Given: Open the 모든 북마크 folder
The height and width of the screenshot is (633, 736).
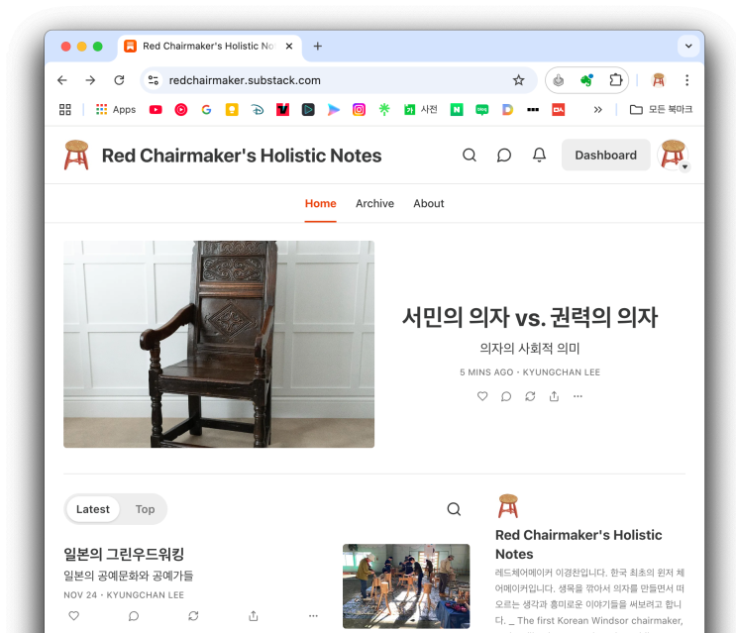Looking at the screenshot, I should 661,109.
